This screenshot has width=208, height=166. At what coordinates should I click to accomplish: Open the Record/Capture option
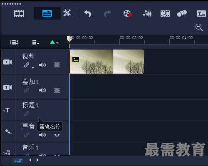point(128,13)
